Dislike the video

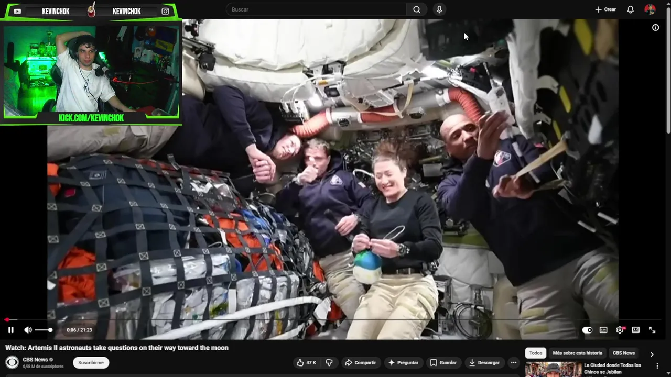329,362
